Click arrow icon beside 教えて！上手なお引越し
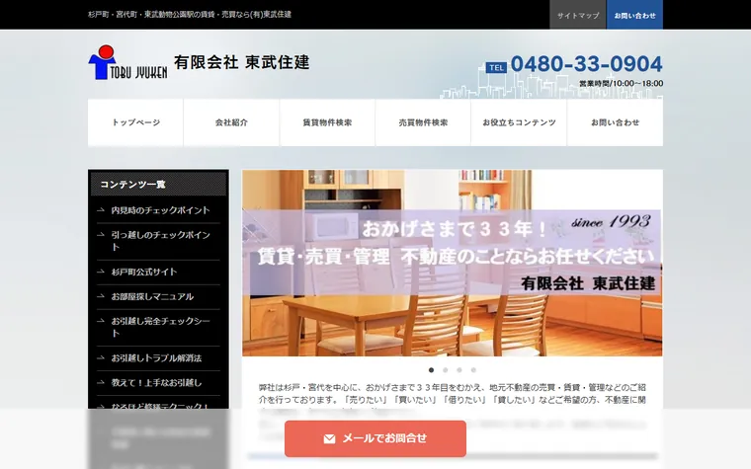751x469 pixels. 101,382
